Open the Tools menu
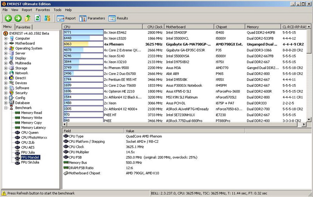Image resolution: width=313 pixels, height=197 pixels. [x=57, y=10]
